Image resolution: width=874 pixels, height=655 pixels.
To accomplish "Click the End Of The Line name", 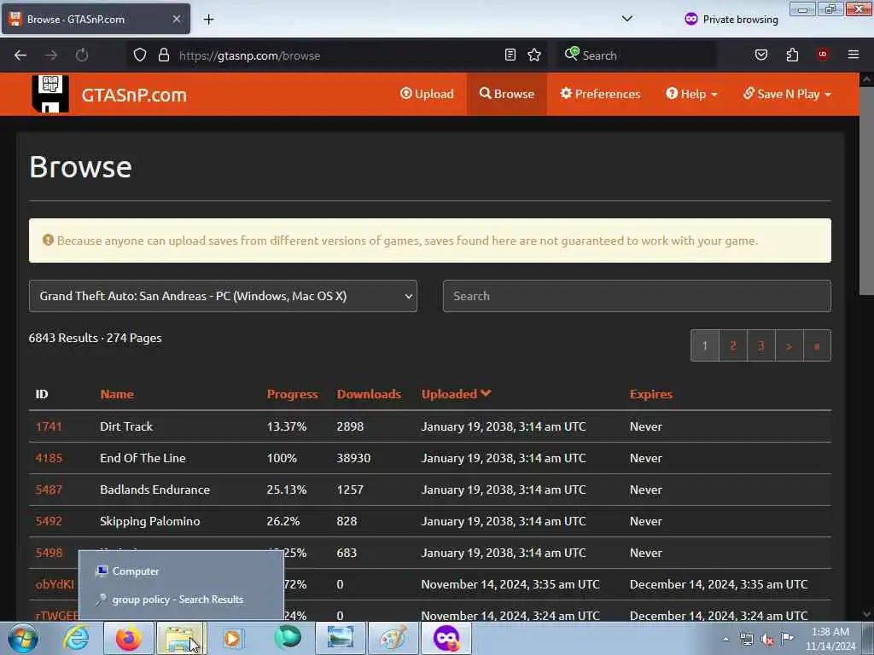I will pos(143,458).
